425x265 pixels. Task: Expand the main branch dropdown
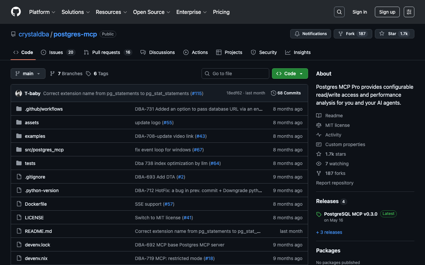point(28,74)
